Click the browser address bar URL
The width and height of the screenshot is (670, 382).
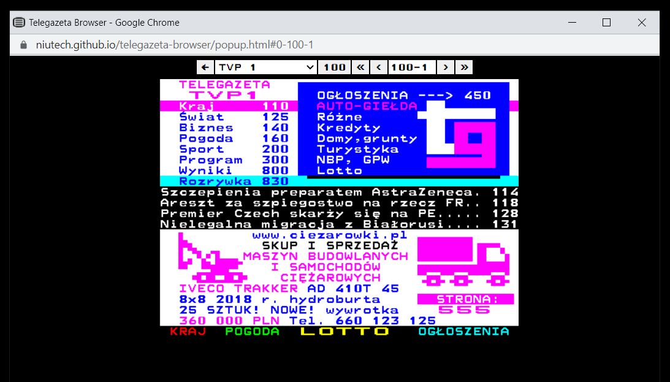[x=174, y=45]
